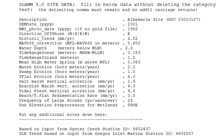Click the Brackish Marsh accretion value 4.3
The width and height of the screenshot is (222, 137).
(x=131, y=86)
